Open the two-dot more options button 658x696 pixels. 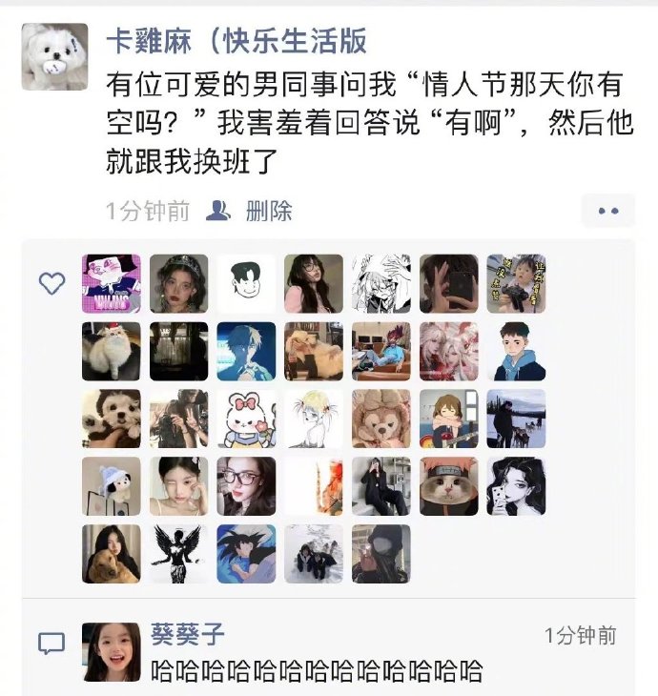[608, 211]
